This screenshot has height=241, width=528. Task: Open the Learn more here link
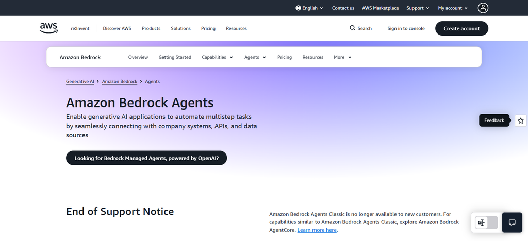[317, 230]
